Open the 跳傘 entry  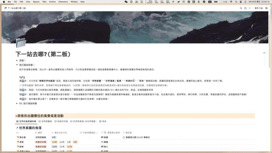point(21,147)
